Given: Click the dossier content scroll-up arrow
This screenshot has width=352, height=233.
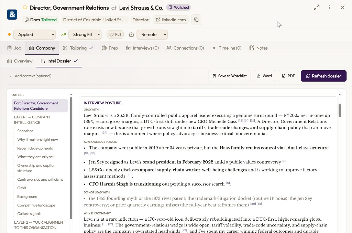Looking at the screenshot, I should tap(340, 95).
